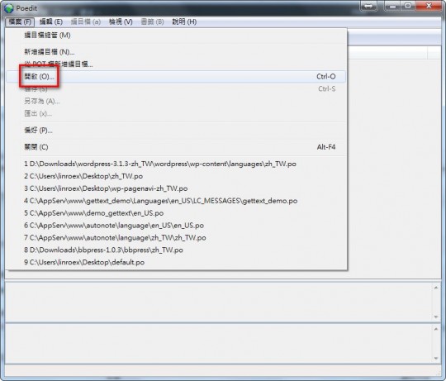Click upper pane scrollbar up arrow
This screenshot has width=446, height=381.
click(x=436, y=288)
